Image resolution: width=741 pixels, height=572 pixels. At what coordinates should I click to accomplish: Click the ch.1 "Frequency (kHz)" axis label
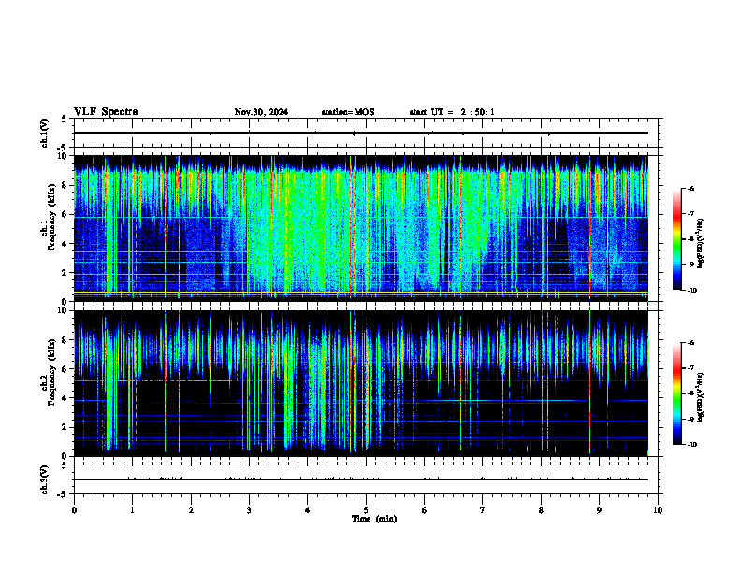(51, 217)
